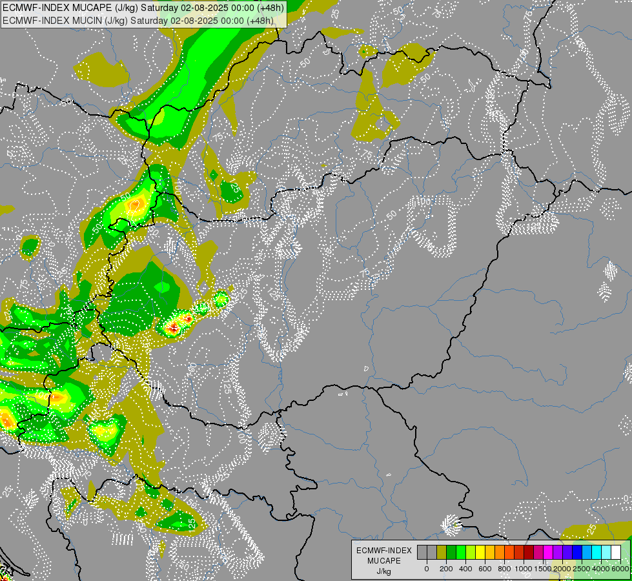This screenshot has width=632, height=581.
Task: Select the dark green legend swatch
Action: pos(451,553)
